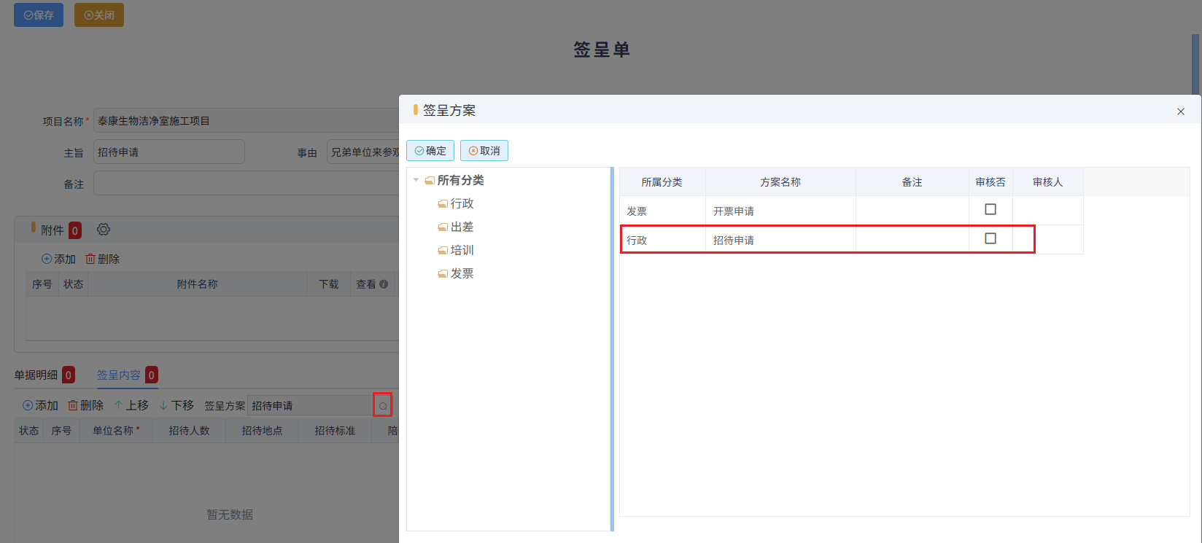Image resolution: width=1202 pixels, height=543 pixels.
Task: Save the form with the 保存 button
Action: [39, 15]
